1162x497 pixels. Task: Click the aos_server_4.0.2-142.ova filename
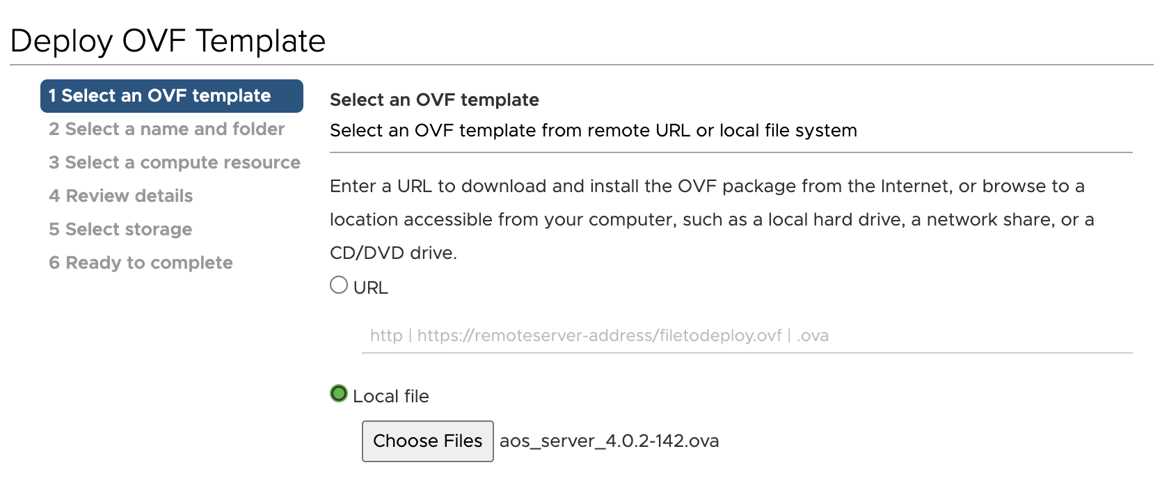pos(609,441)
